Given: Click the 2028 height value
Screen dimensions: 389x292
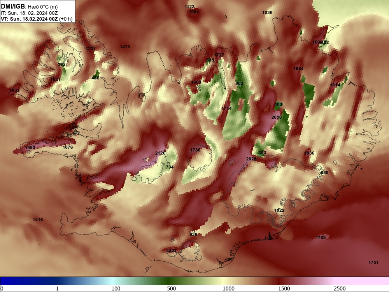Looking at the screenshot, I should (x=251, y=159).
